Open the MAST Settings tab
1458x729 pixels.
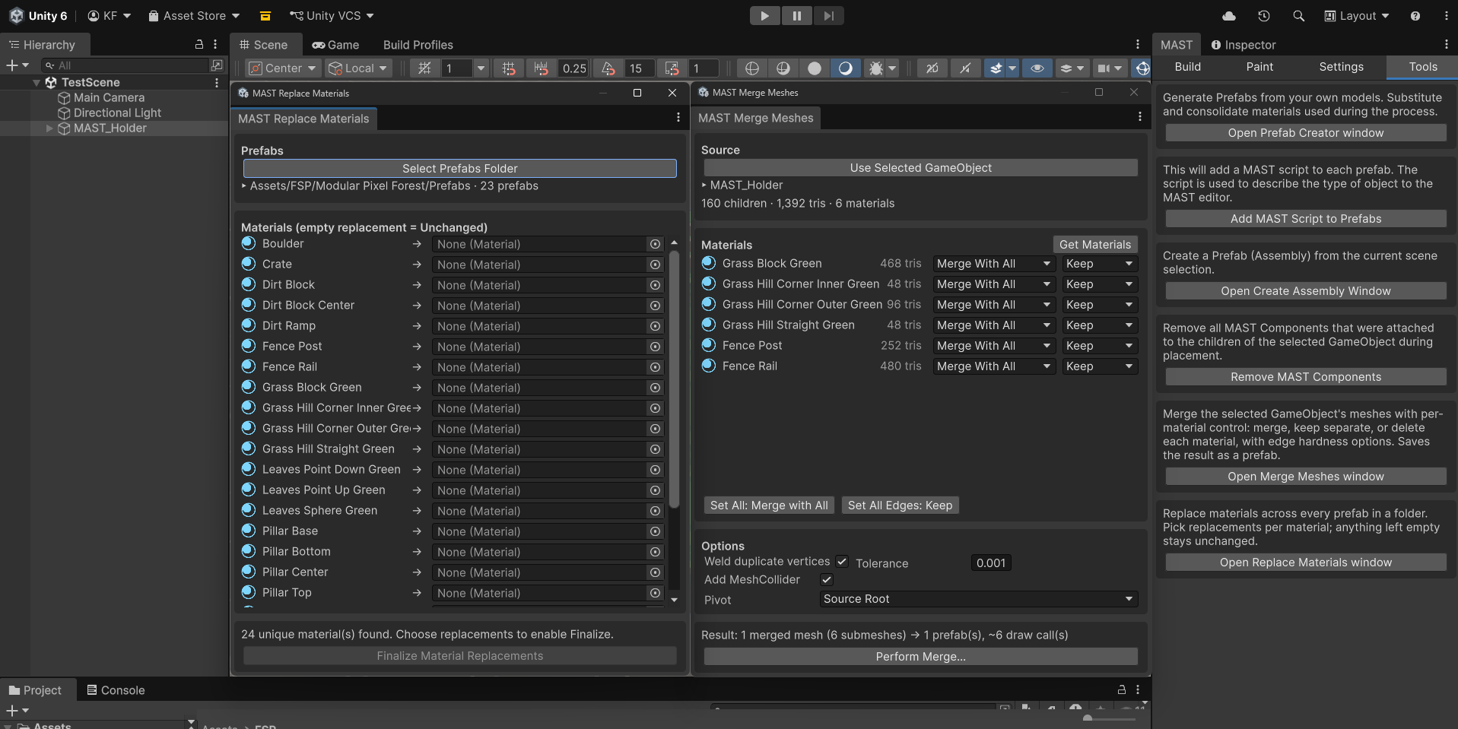(x=1341, y=67)
